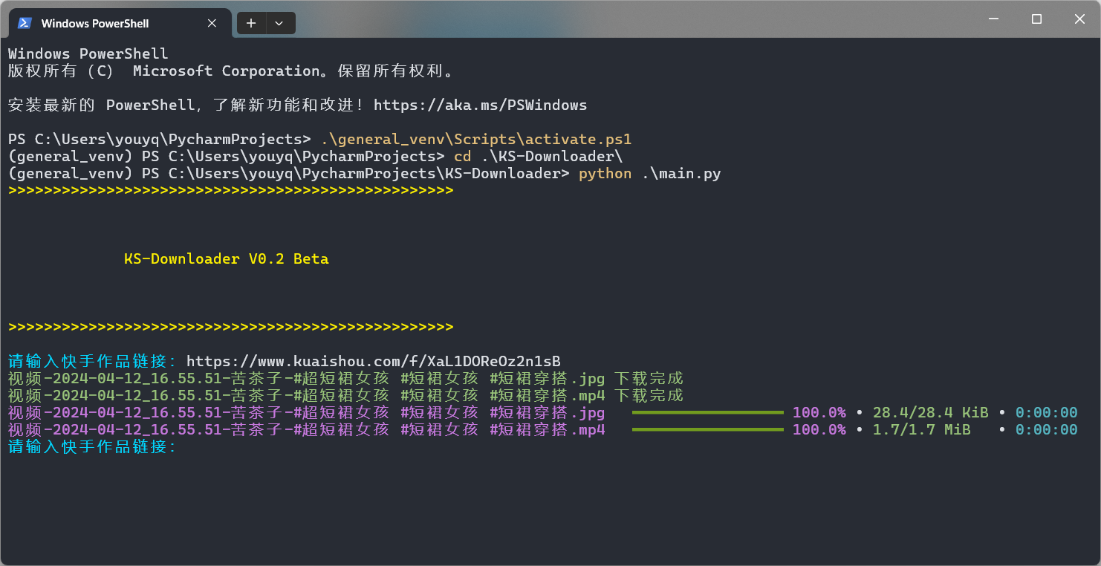
Task: Click the 0:00:00 timer on the .jpg row
Action: [x=1046, y=413]
